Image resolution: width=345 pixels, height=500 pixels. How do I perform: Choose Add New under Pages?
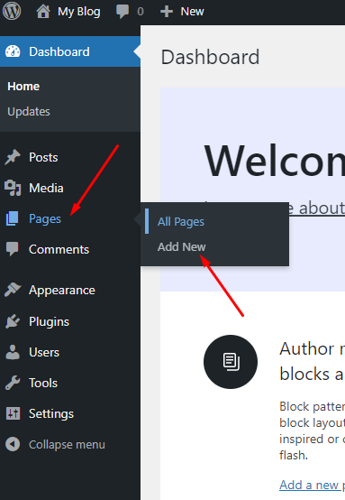coord(182,246)
